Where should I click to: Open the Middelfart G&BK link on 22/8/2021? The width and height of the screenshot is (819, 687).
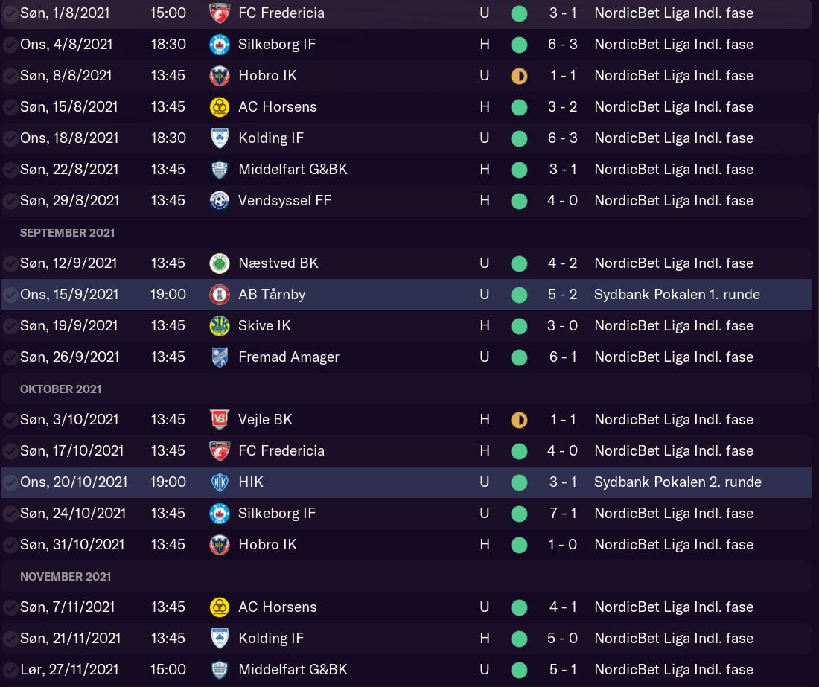(293, 170)
